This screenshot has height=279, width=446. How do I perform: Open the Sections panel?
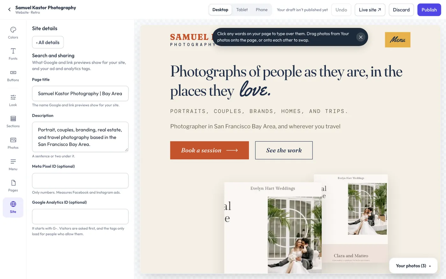coord(13,122)
